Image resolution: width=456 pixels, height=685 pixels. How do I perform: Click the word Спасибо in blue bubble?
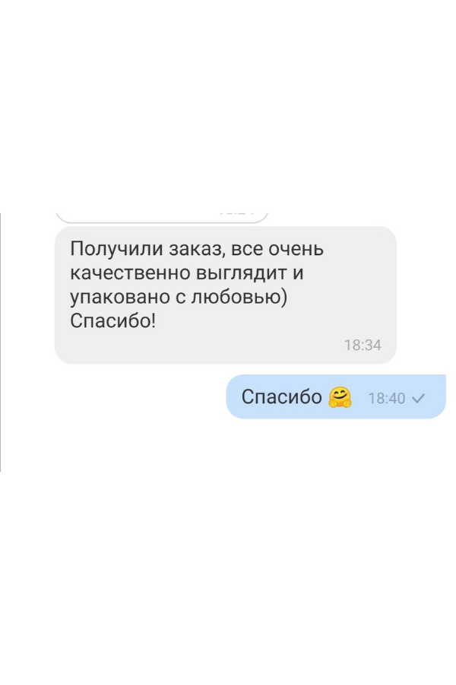(x=281, y=397)
